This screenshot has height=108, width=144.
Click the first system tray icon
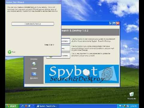[120, 106]
